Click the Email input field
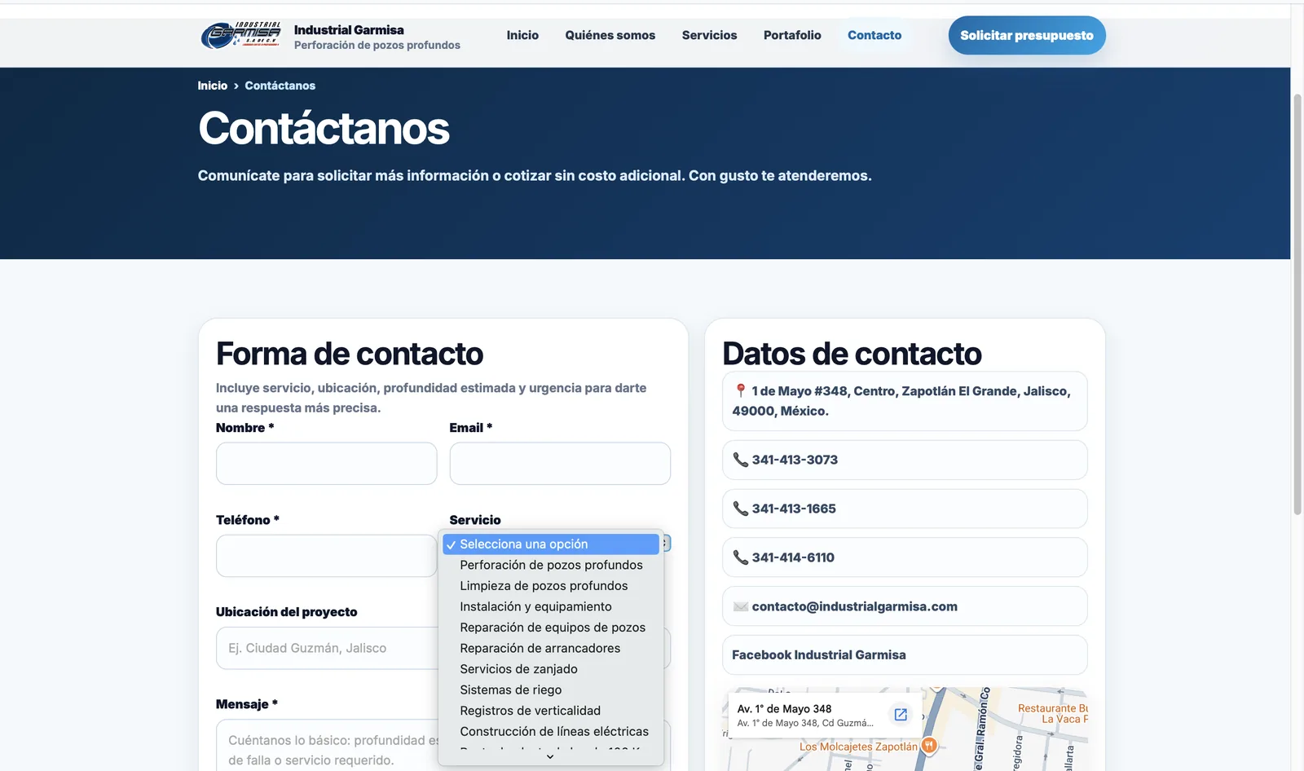 tap(560, 464)
